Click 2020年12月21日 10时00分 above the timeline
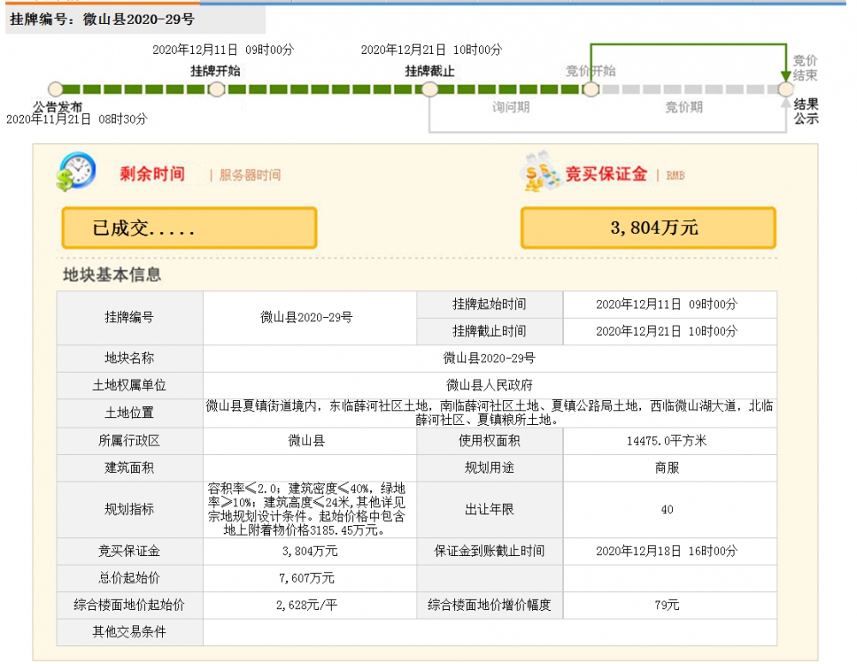The height and width of the screenshot is (664, 857). [431, 50]
